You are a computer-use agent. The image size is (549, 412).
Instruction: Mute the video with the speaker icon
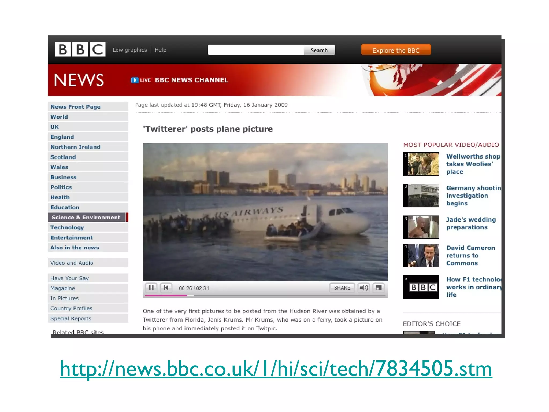tap(364, 288)
